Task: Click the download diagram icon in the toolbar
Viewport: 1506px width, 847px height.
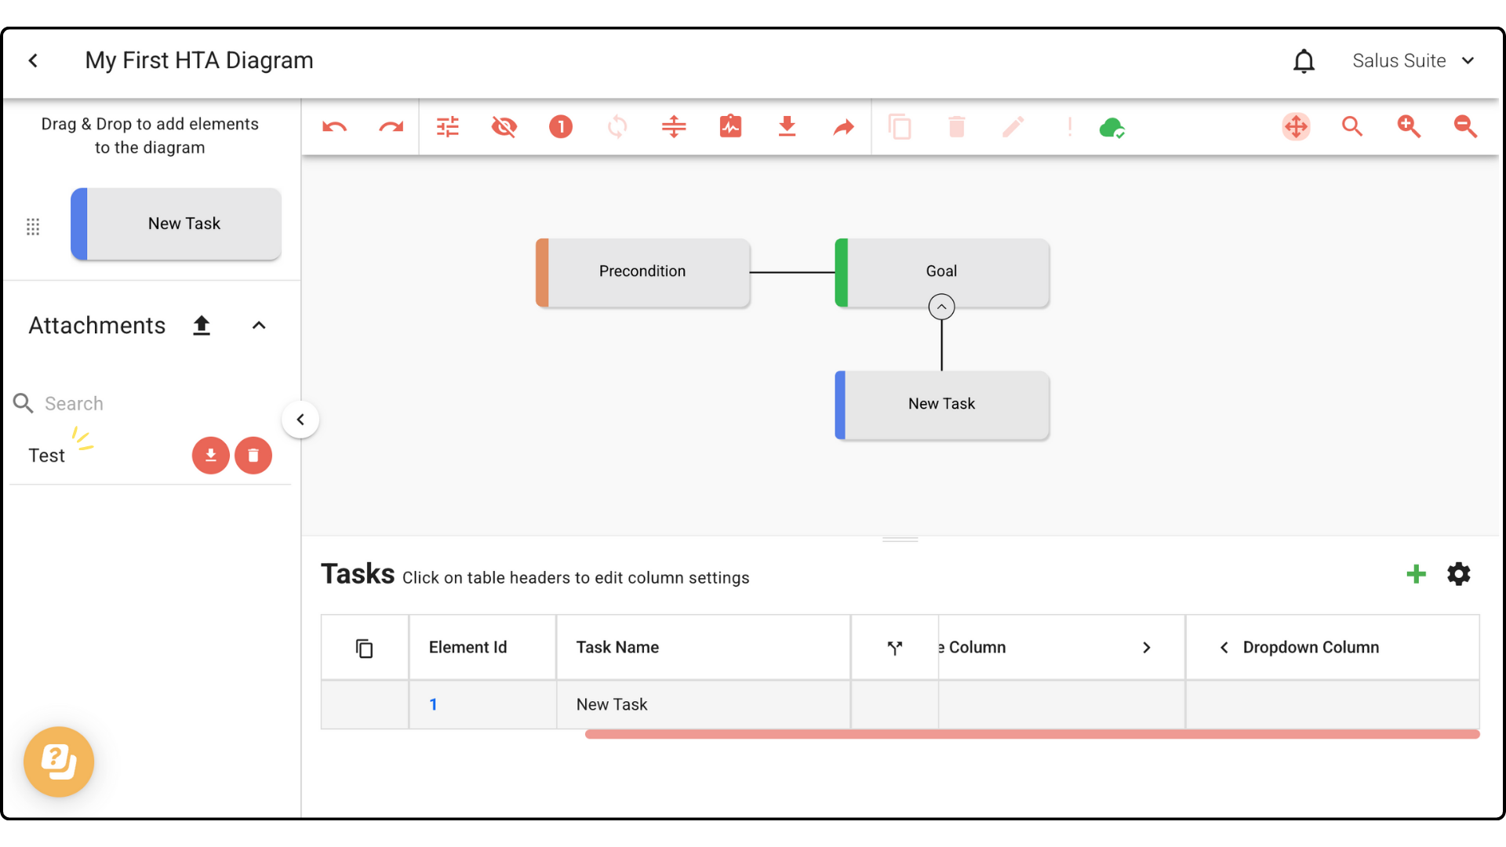Action: coord(787,127)
